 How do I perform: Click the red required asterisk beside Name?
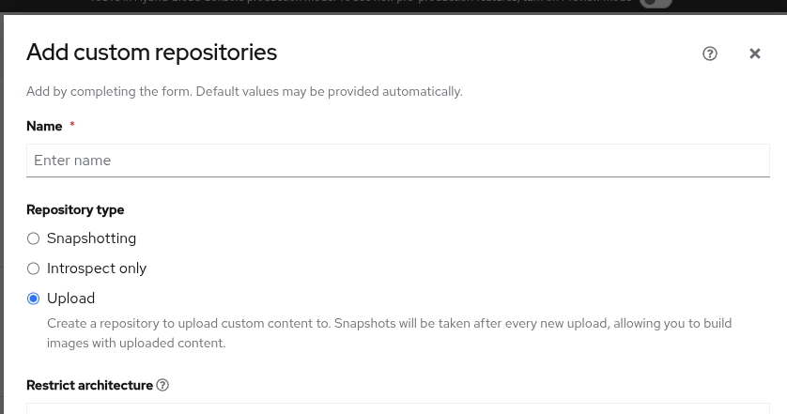tap(72, 126)
